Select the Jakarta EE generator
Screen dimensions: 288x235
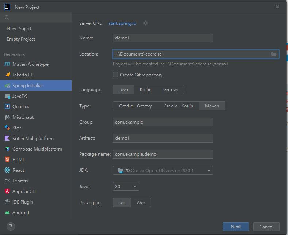coord(23,75)
